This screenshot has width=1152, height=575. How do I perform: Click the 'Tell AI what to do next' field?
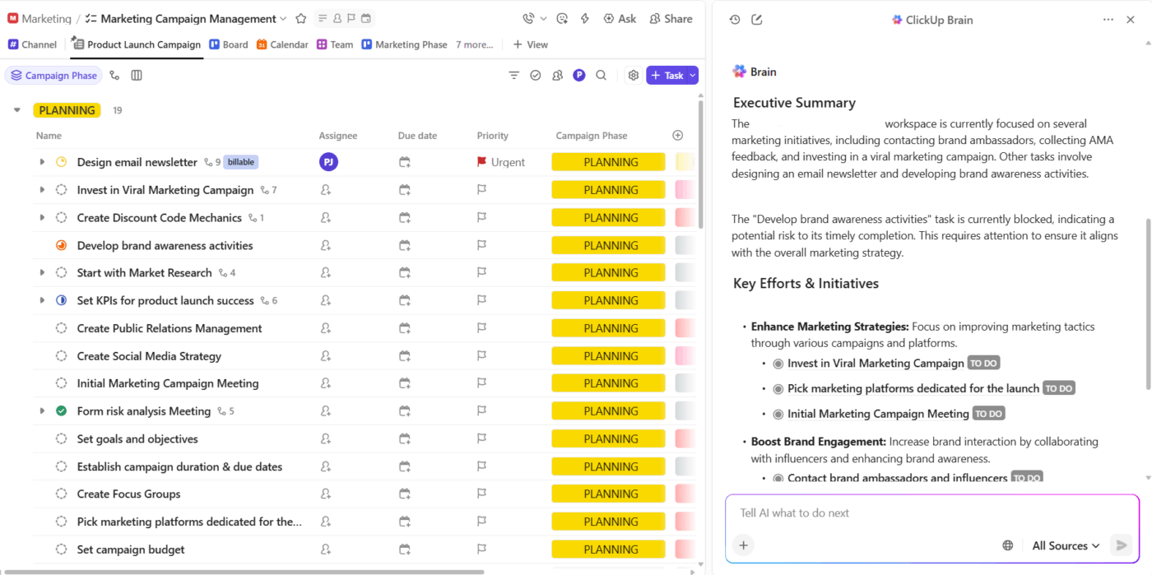[905, 512]
